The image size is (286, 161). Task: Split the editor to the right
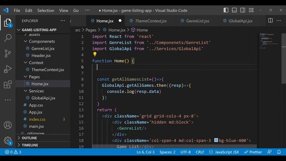tap(270, 21)
